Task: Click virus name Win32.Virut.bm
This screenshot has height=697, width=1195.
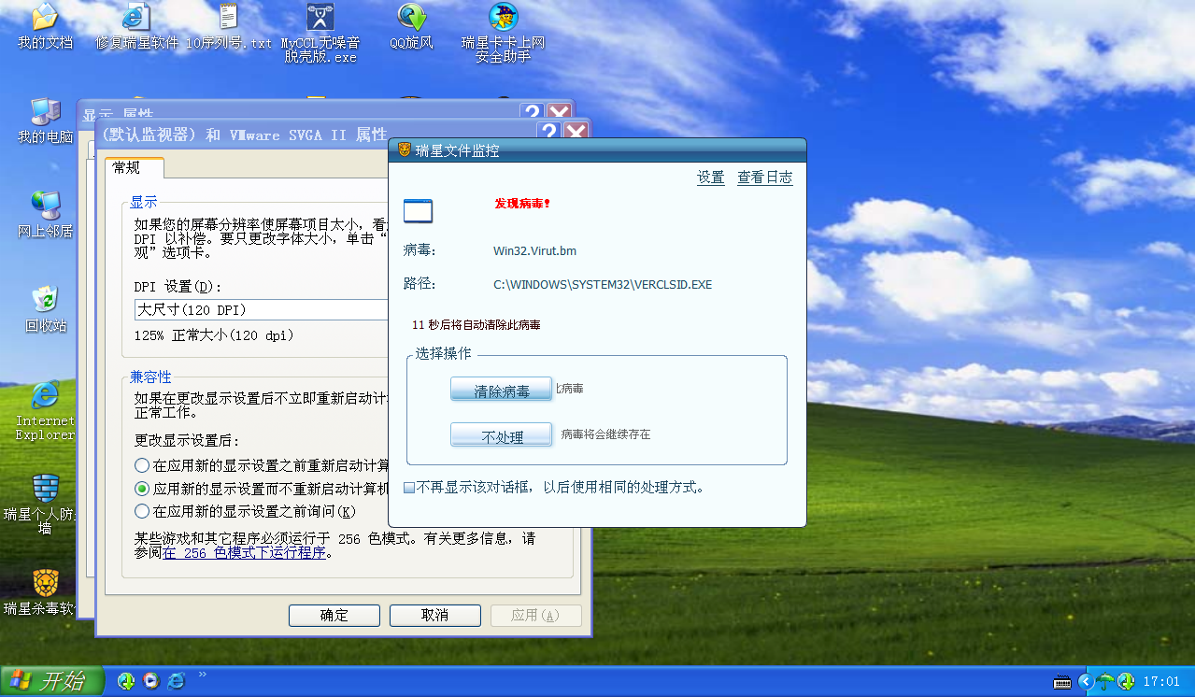Action: click(535, 250)
